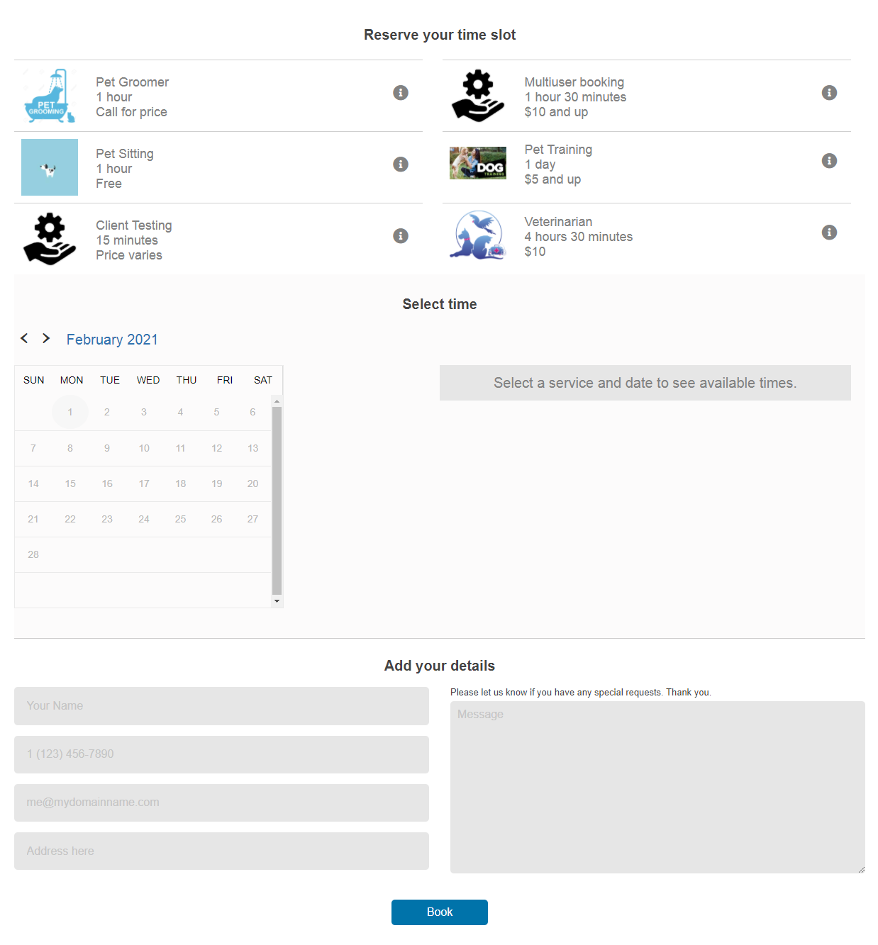The width and height of the screenshot is (878, 945).
Task: Advance to next month arrow
Action: (x=46, y=338)
